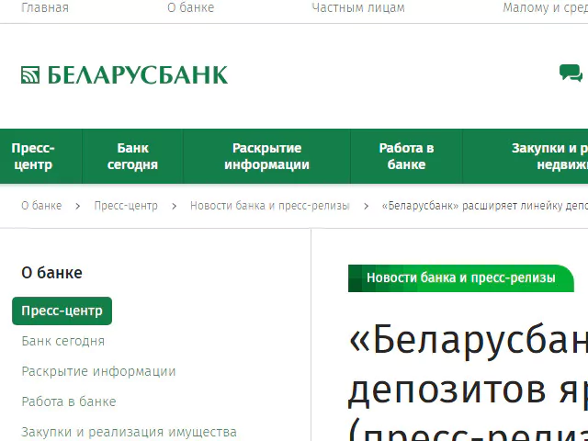This screenshot has height=441, width=588.
Task: Open the Раскрытие информации green tab
Action: 266,156
